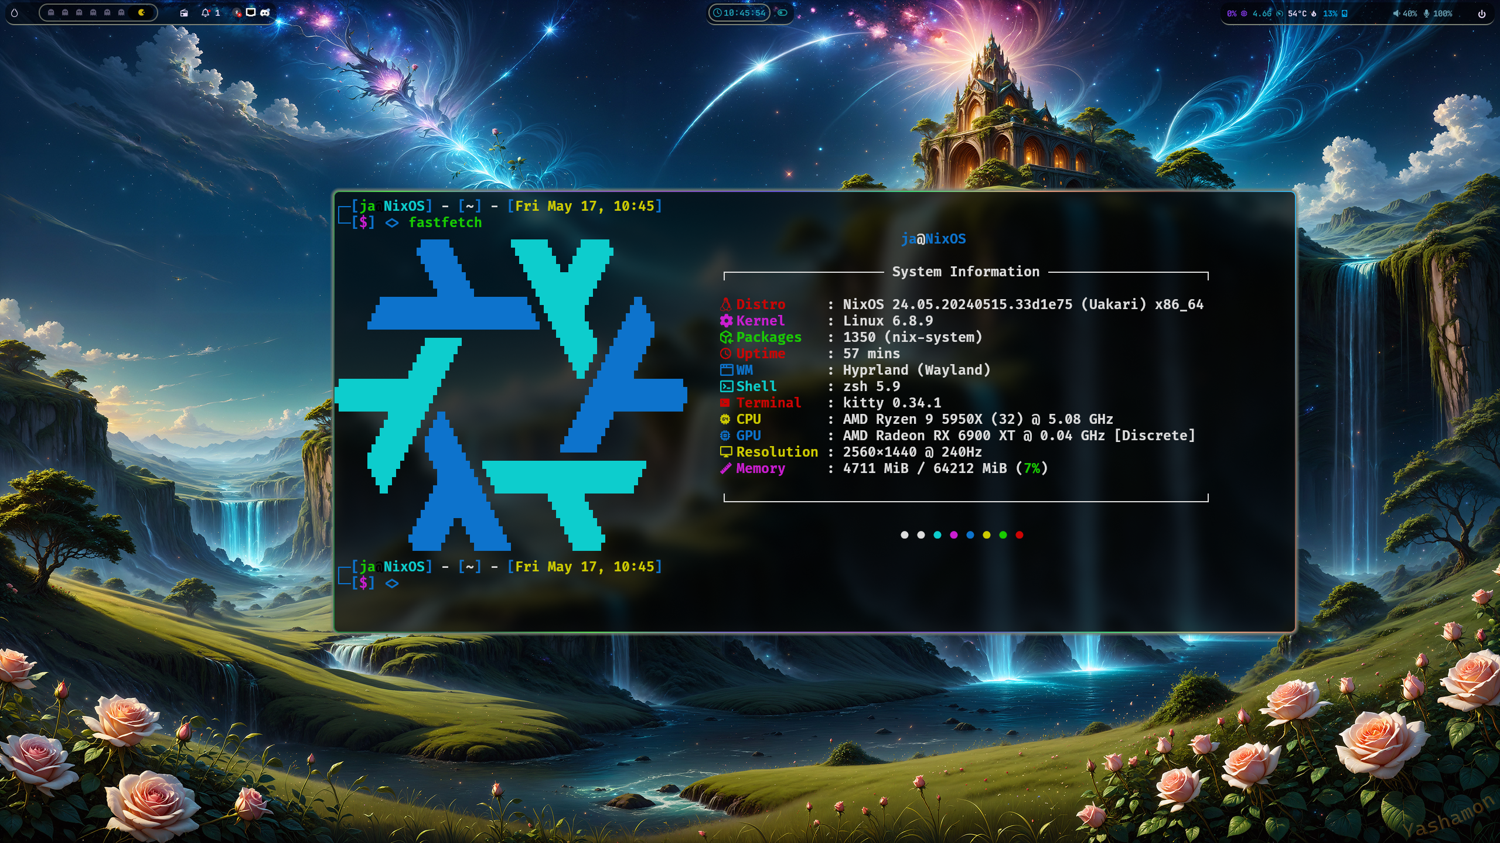
Task: Switch to the third ghost workspace
Action: [79, 13]
